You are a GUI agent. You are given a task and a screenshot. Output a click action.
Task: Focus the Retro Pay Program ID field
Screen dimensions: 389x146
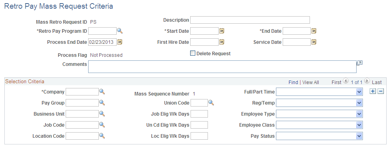pyautogui.click(x=102, y=31)
